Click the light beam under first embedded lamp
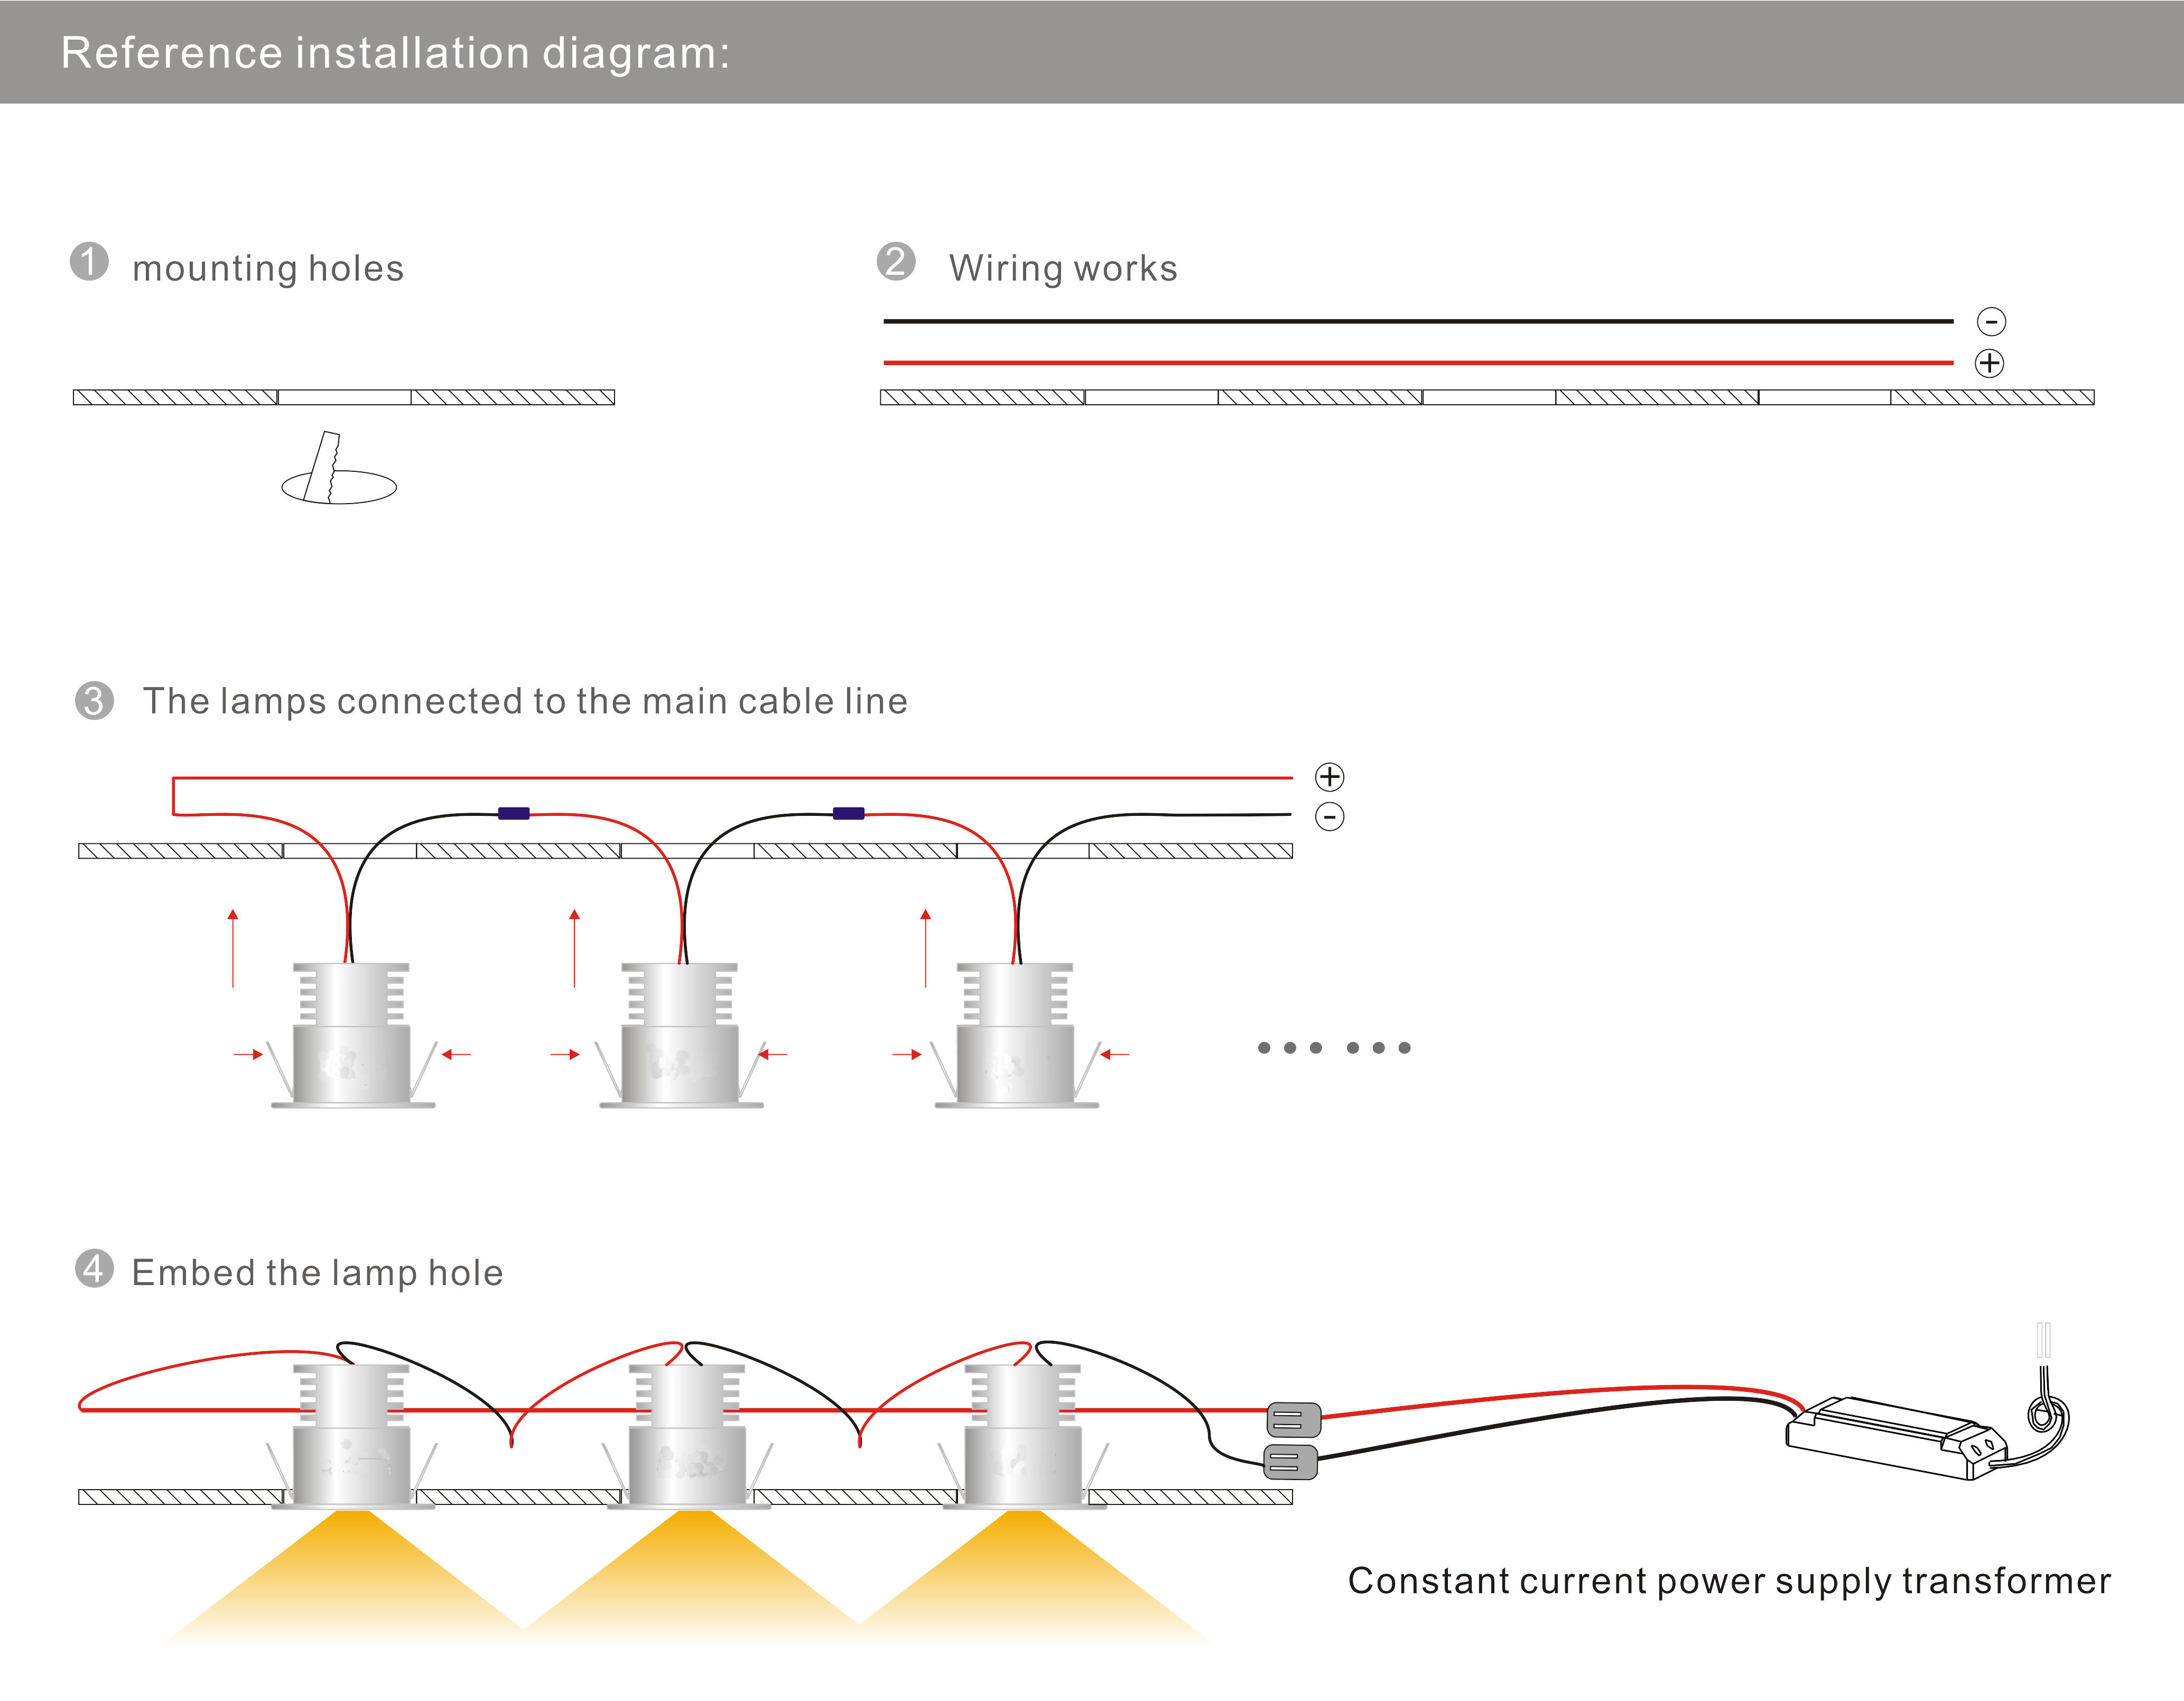 click(x=352, y=1578)
